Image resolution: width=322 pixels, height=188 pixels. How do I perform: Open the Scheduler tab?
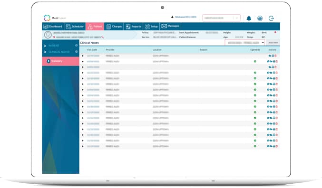(75, 27)
